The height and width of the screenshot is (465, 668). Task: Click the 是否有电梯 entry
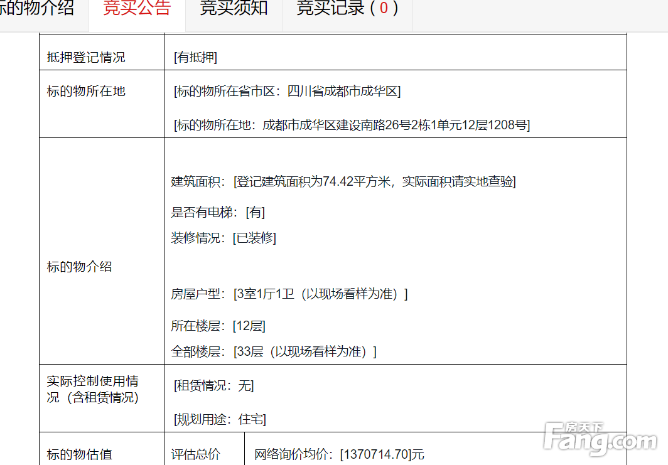[218, 212]
